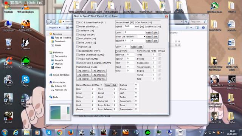Tick the Unique checkbox for Engine
Screen dimensions: 242x136
160,71
